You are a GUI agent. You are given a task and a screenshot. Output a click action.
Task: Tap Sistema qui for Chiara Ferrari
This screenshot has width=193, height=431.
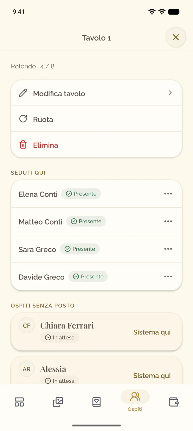(152, 332)
